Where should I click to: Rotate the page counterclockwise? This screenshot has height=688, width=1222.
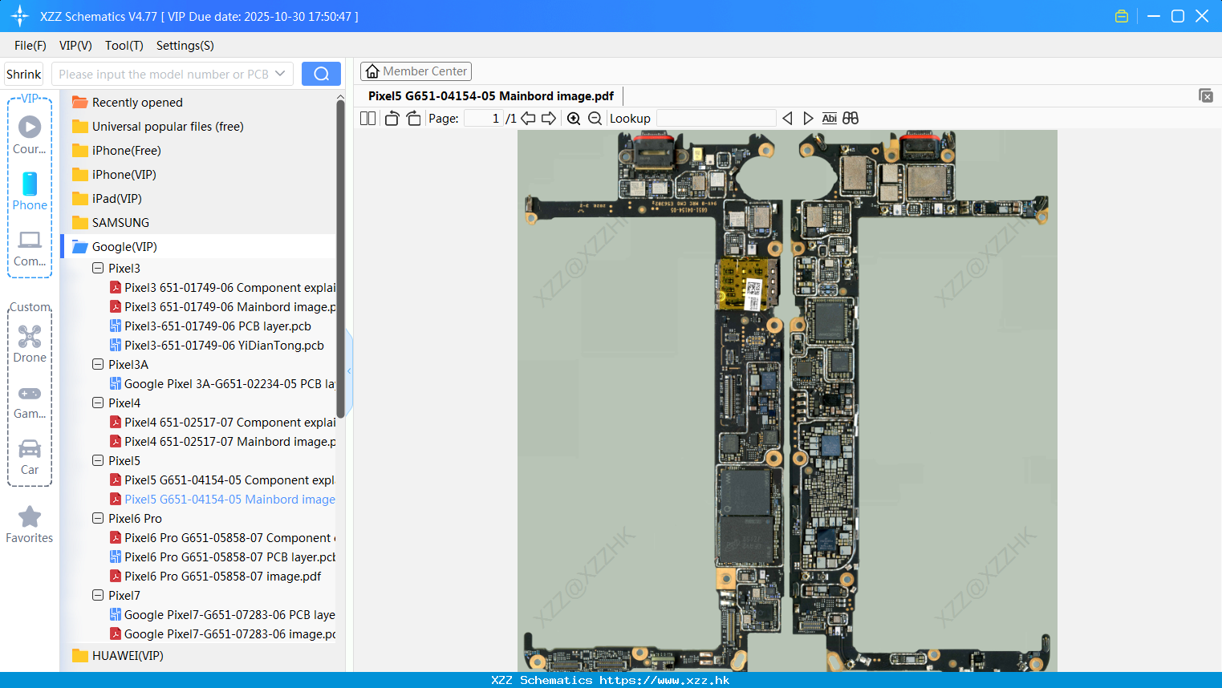pos(392,118)
